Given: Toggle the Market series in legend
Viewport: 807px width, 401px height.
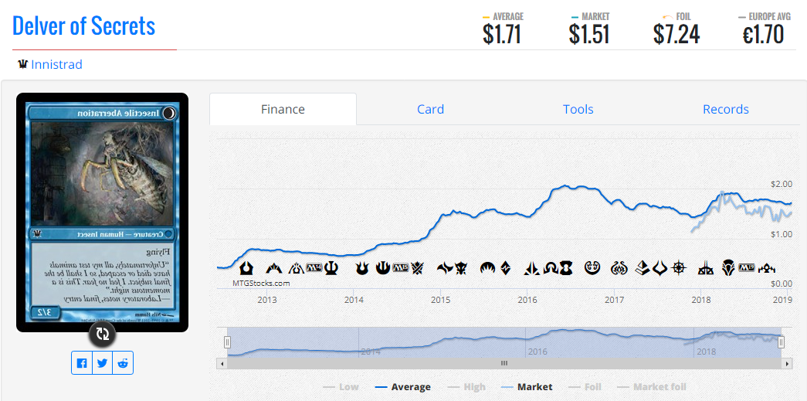Looking at the screenshot, I should tap(527, 387).
